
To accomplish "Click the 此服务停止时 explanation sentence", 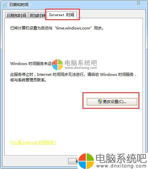I will pyautogui.click(x=73, y=75).
